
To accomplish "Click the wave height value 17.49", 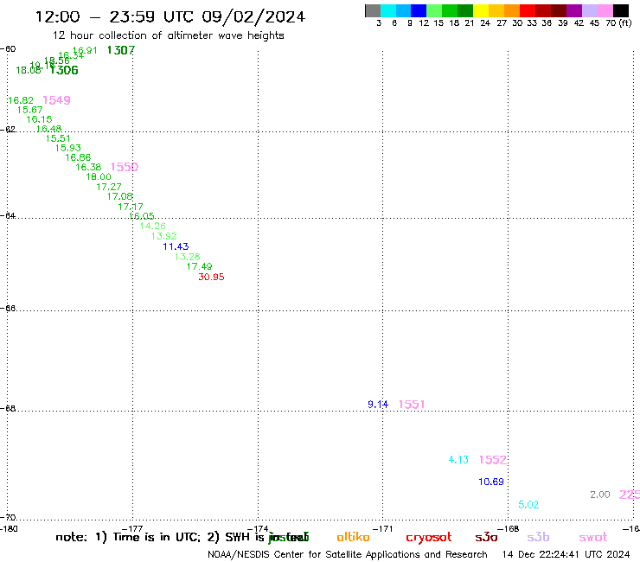I will (199, 267).
